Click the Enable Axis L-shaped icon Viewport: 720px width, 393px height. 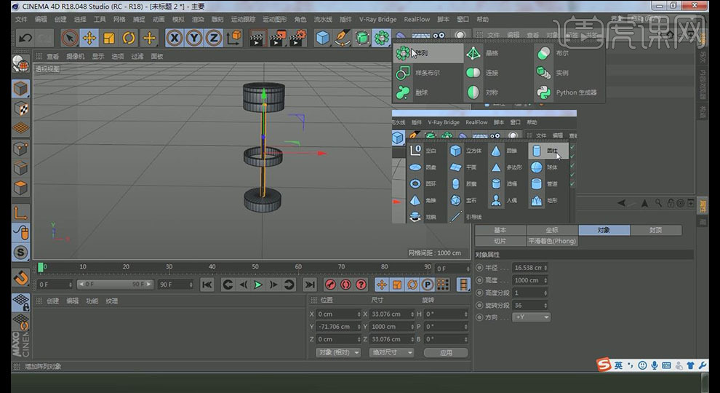[x=20, y=213]
